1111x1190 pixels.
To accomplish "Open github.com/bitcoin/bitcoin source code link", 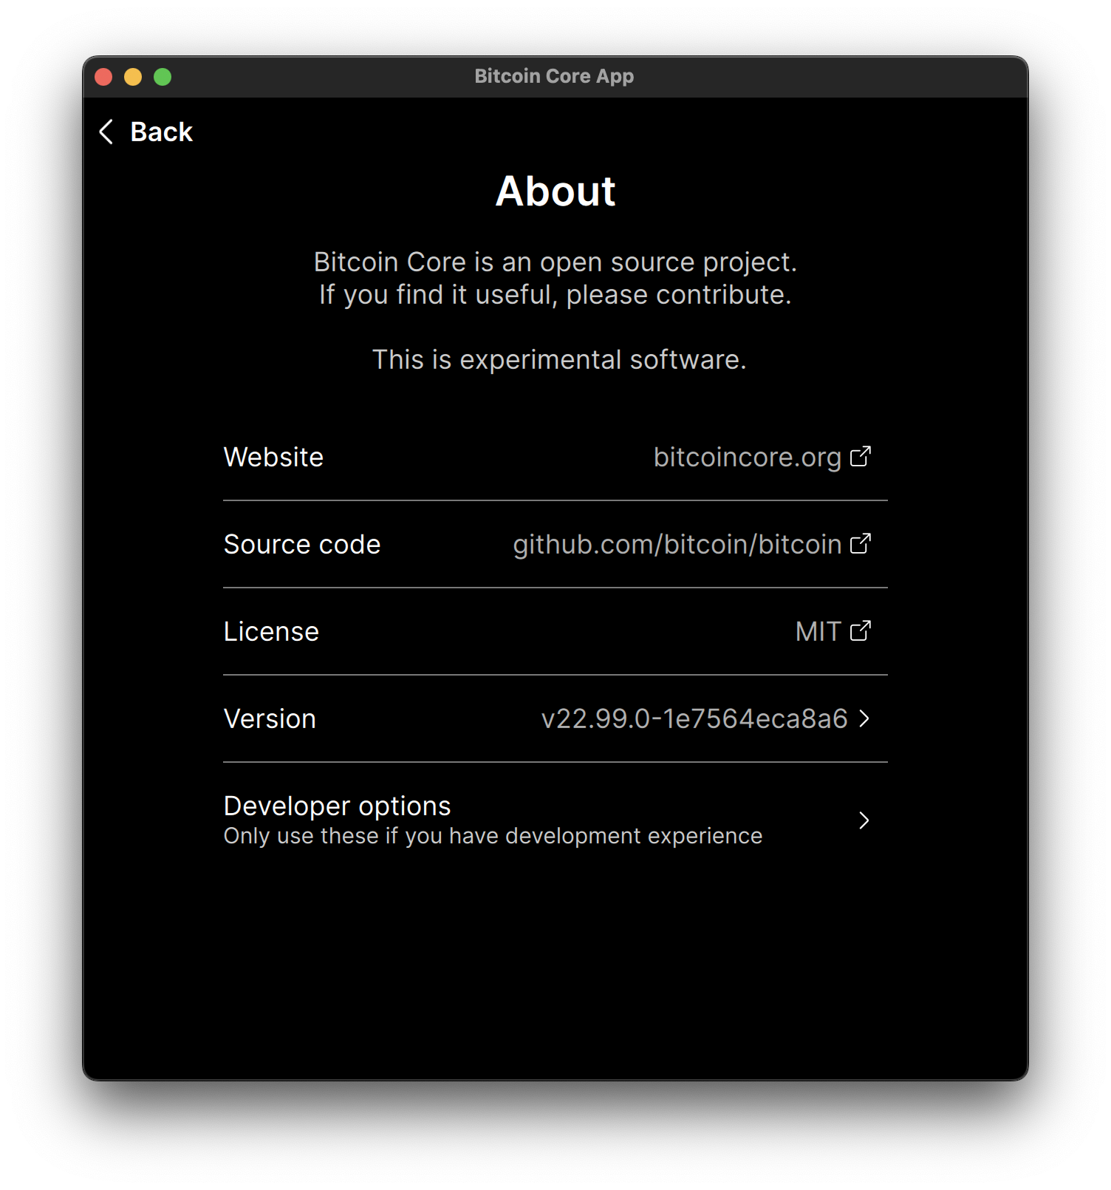I will [677, 545].
